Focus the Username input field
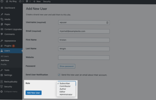The width and height of the screenshot is (156, 100). pos(84,22)
